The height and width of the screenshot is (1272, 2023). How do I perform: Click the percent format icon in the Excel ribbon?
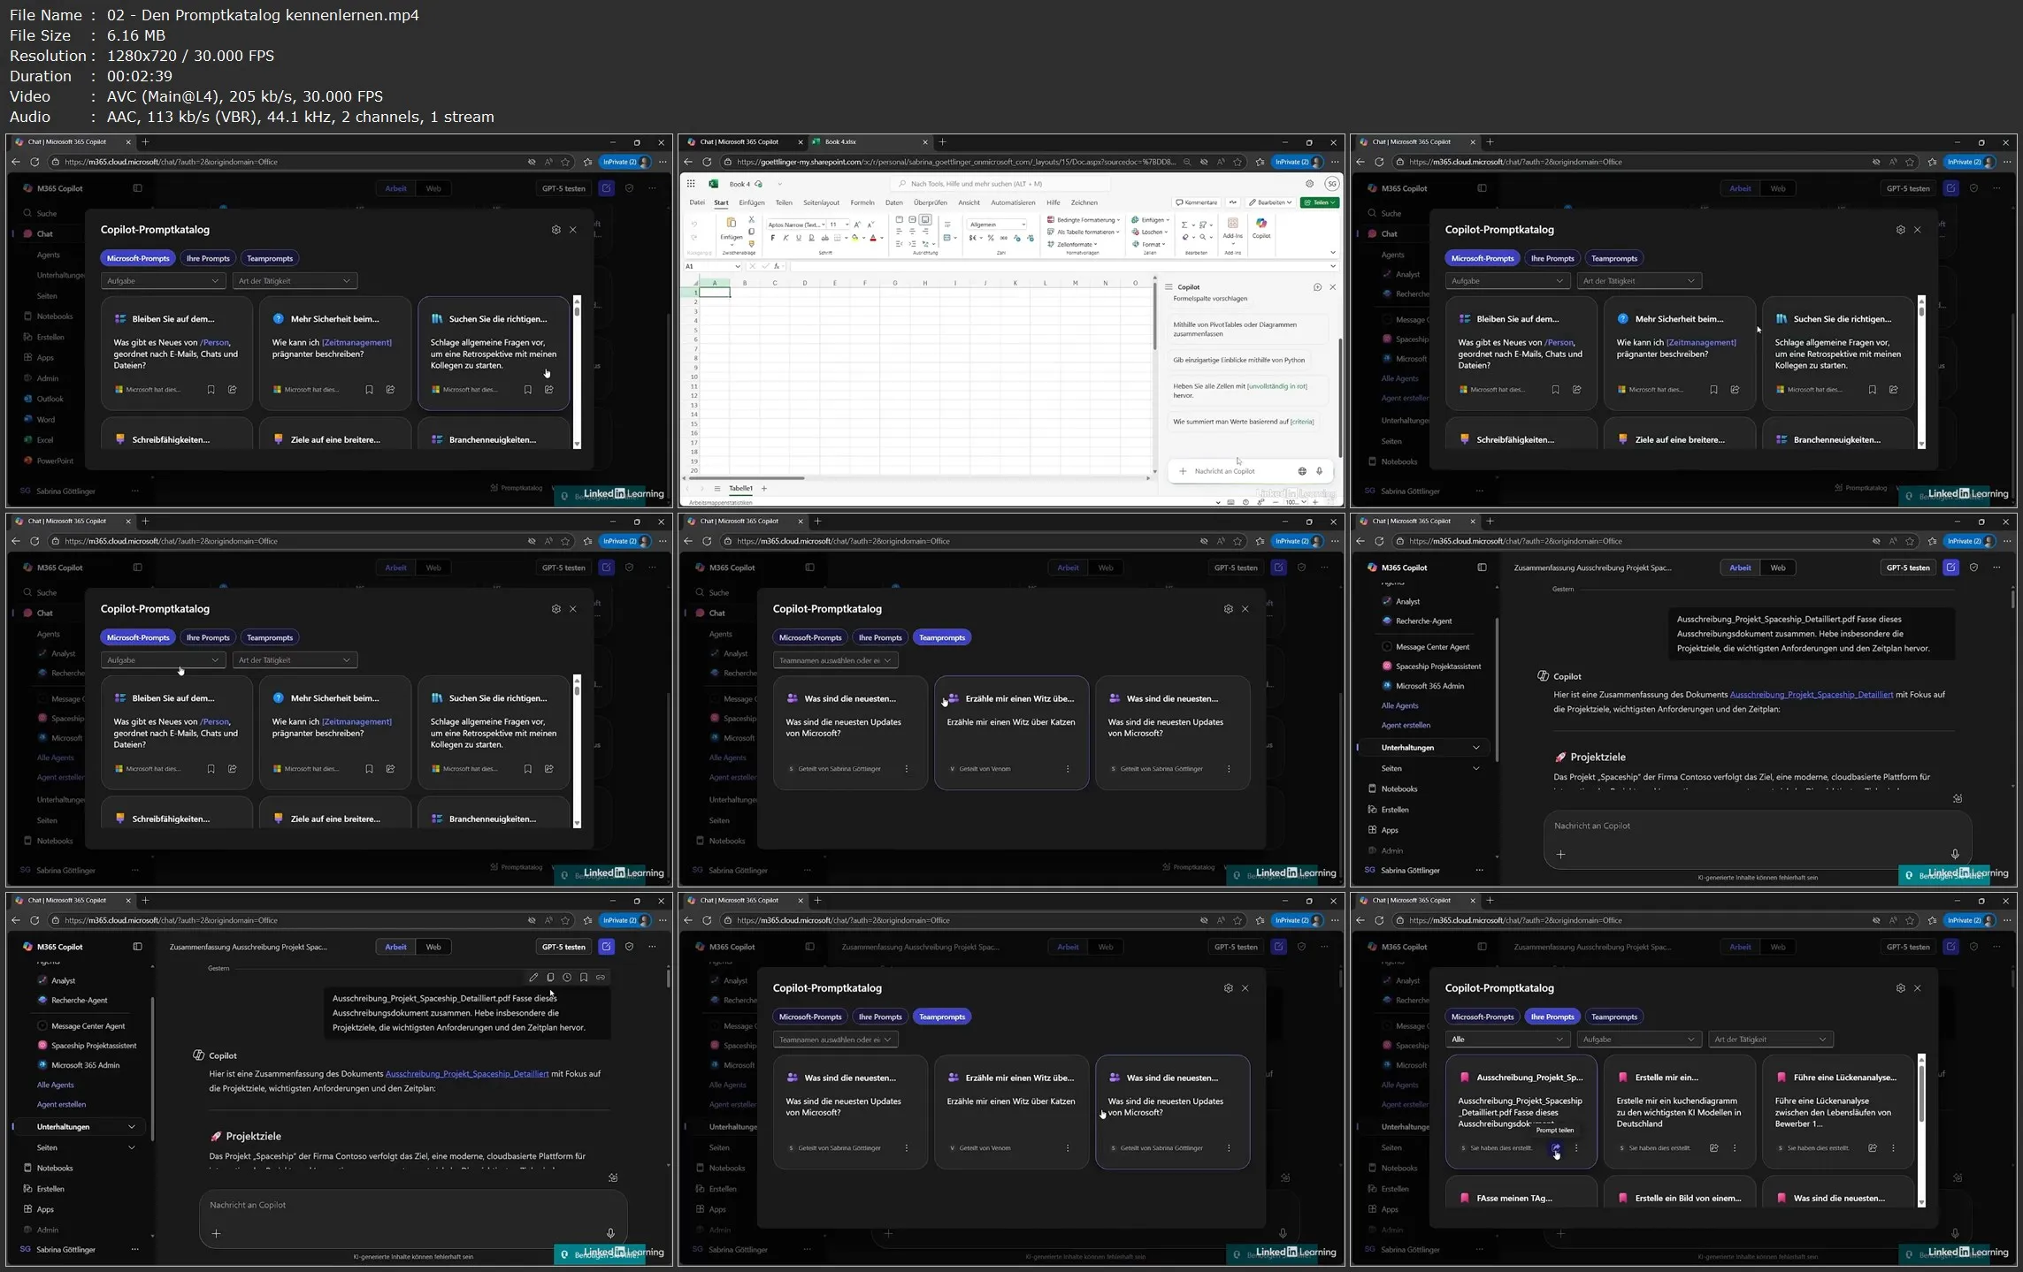[991, 238]
